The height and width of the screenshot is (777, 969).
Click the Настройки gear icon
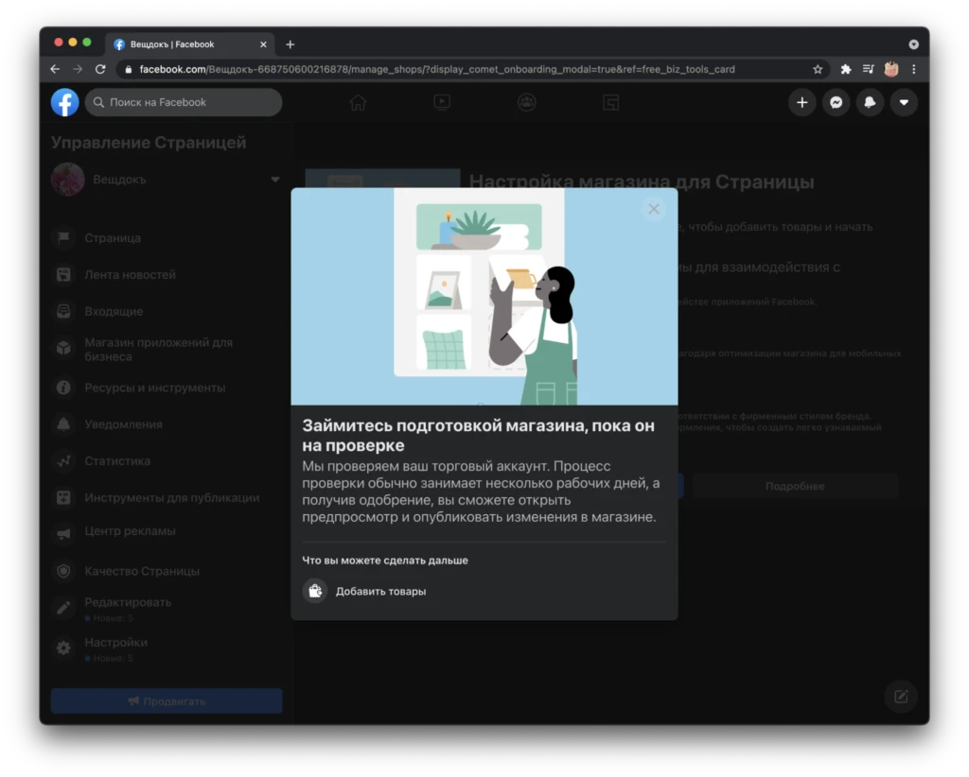pyautogui.click(x=63, y=648)
